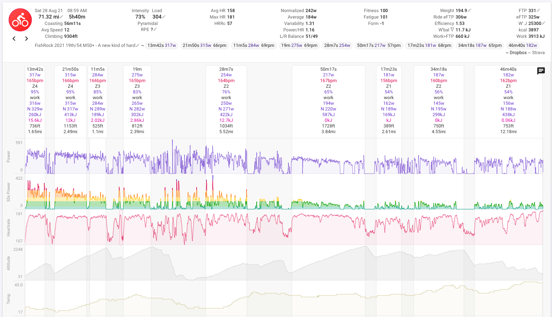Click the red cycling activity type icon
552x317 pixels.
(x=20, y=20)
